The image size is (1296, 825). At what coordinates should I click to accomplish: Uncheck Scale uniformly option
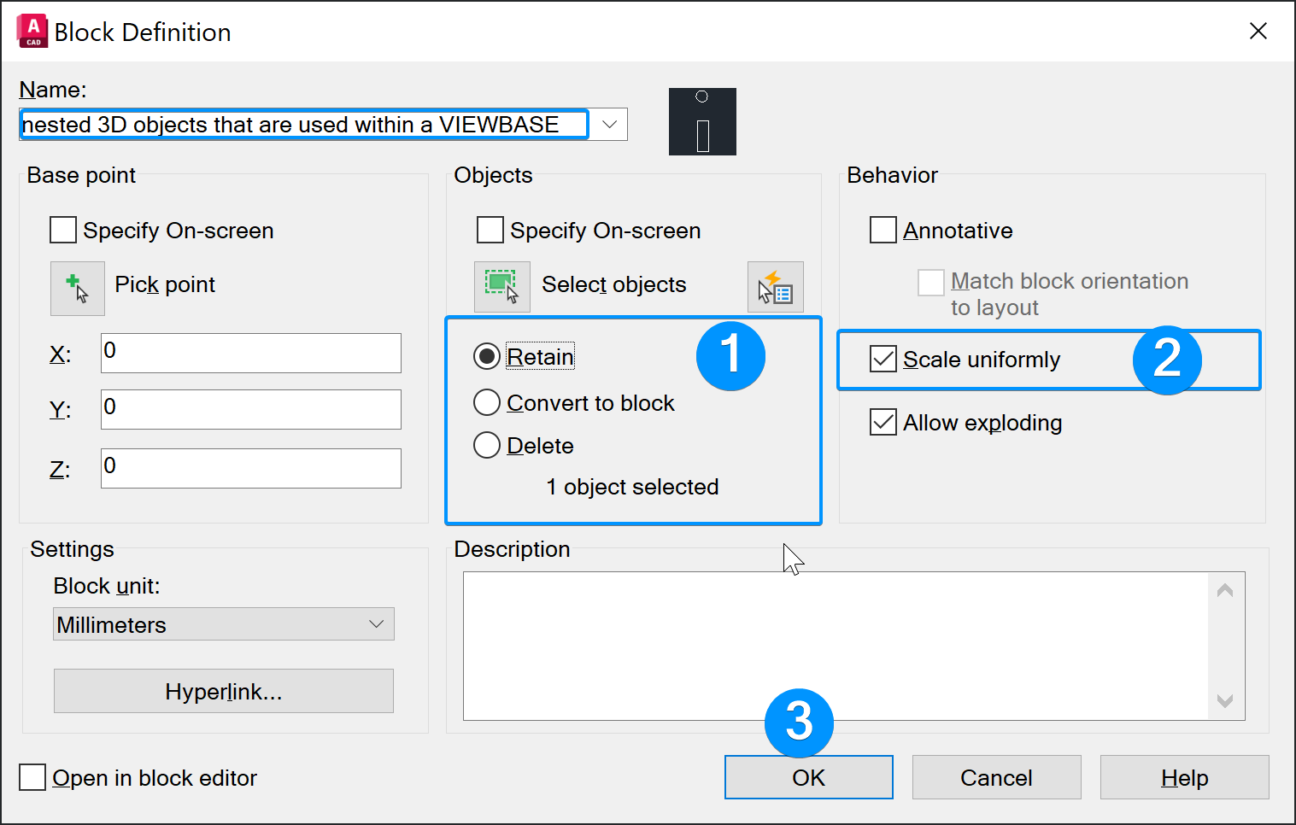click(883, 360)
